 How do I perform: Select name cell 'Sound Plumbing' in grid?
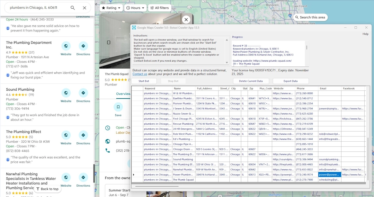click(x=184, y=160)
